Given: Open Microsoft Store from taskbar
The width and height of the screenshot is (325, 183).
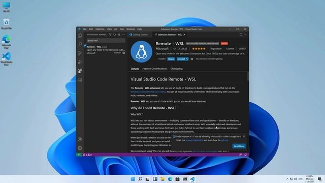Looking at the screenshot, I should pyautogui.click(x=177, y=179).
